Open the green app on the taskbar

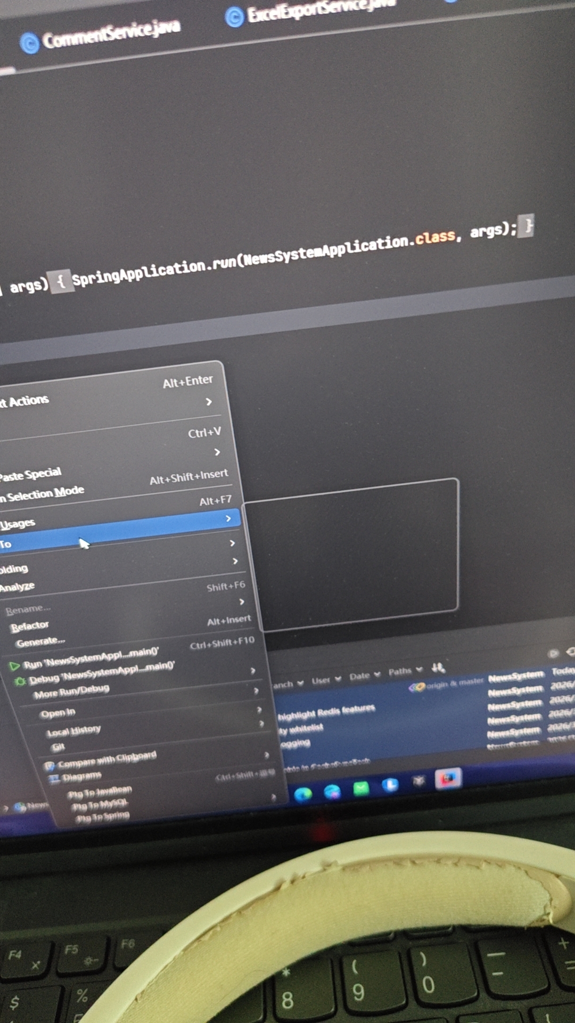[361, 789]
